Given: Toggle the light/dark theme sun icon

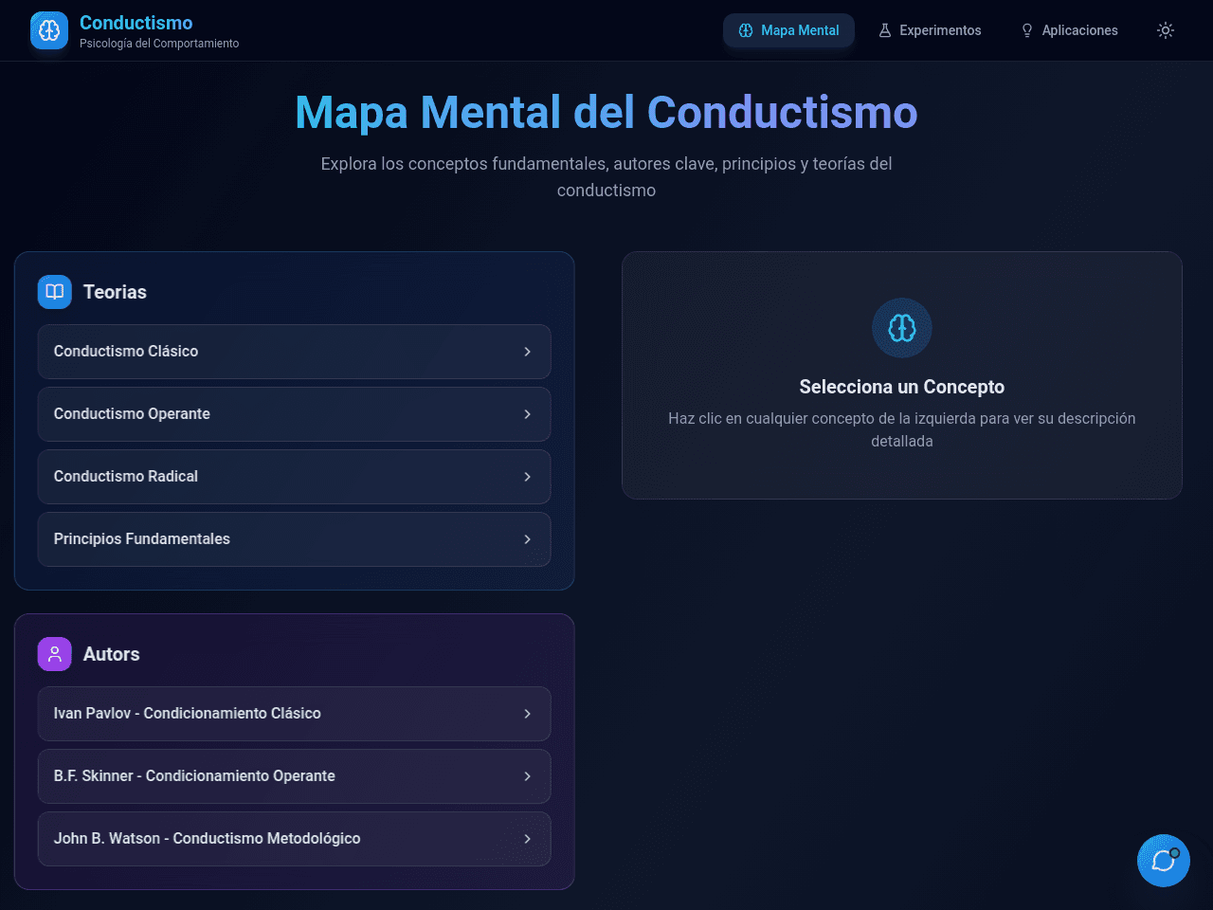Looking at the screenshot, I should coord(1166,30).
